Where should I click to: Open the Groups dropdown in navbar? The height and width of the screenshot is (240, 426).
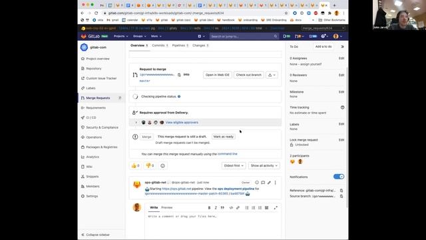[140, 36]
